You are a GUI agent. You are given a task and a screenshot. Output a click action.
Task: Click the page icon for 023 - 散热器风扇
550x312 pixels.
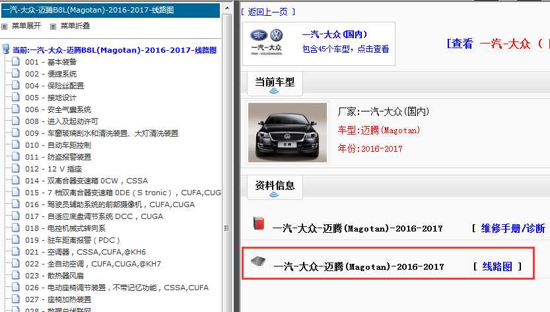tap(15, 276)
